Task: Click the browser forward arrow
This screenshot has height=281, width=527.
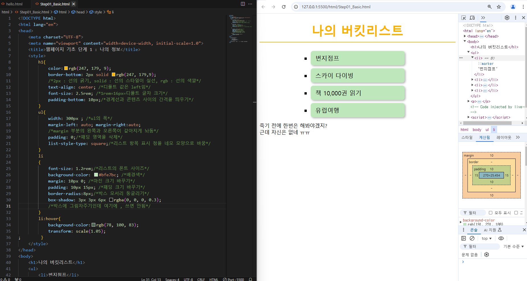Action: pos(273,7)
